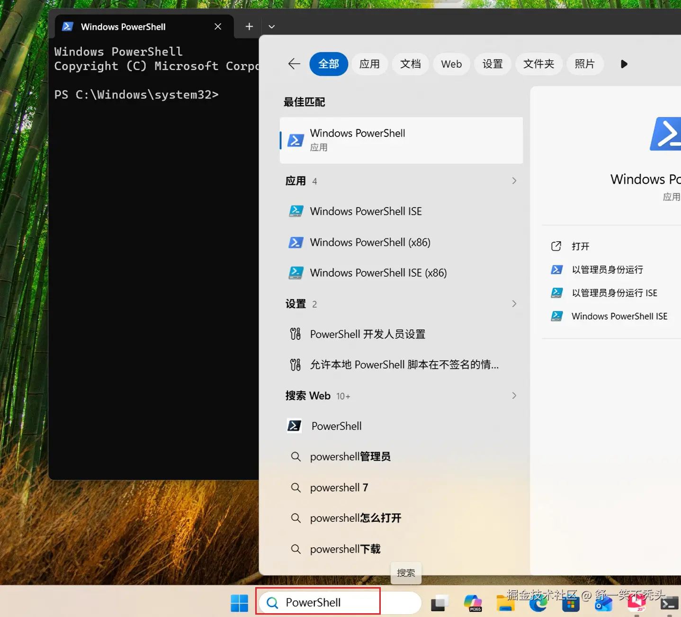
Task: Select the Windows PowerShell terminal tab
Action: tap(144, 27)
